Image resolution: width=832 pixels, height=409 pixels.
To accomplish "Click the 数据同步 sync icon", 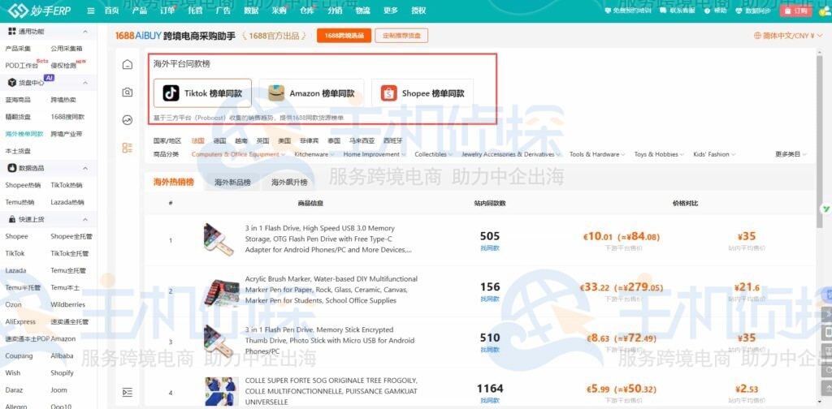I will click(739, 11).
